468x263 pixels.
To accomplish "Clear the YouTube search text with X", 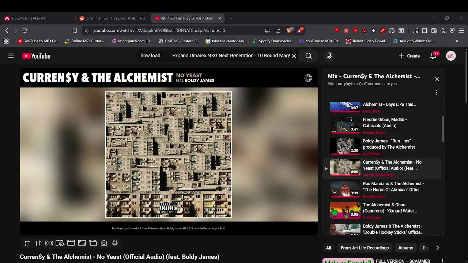I will pos(294,56).
